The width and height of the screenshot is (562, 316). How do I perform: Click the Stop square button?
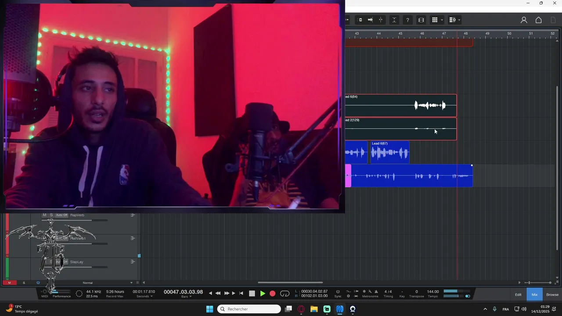[x=252, y=294]
